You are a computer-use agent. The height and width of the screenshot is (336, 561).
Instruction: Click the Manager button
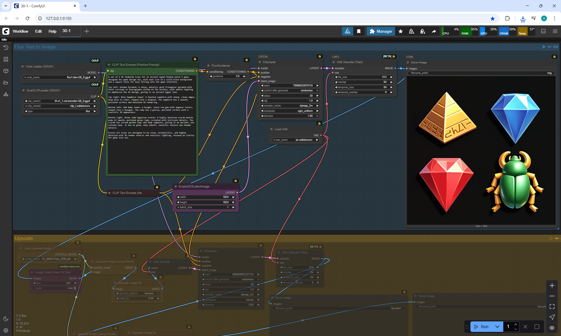pyautogui.click(x=381, y=31)
